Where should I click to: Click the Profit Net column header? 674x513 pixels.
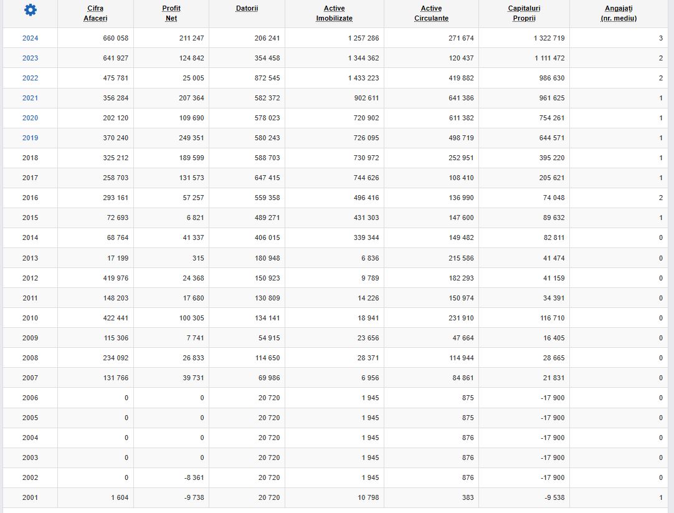click(x=171, y=13)
